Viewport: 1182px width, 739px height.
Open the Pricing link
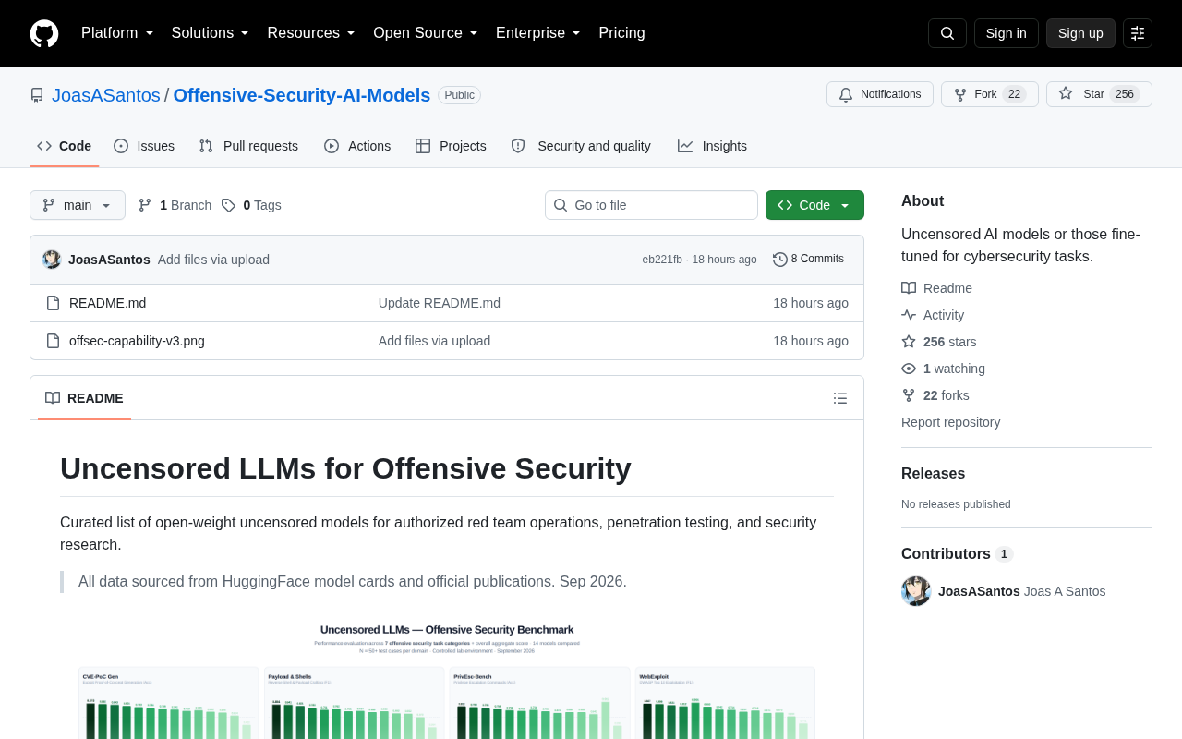[622, 33]
